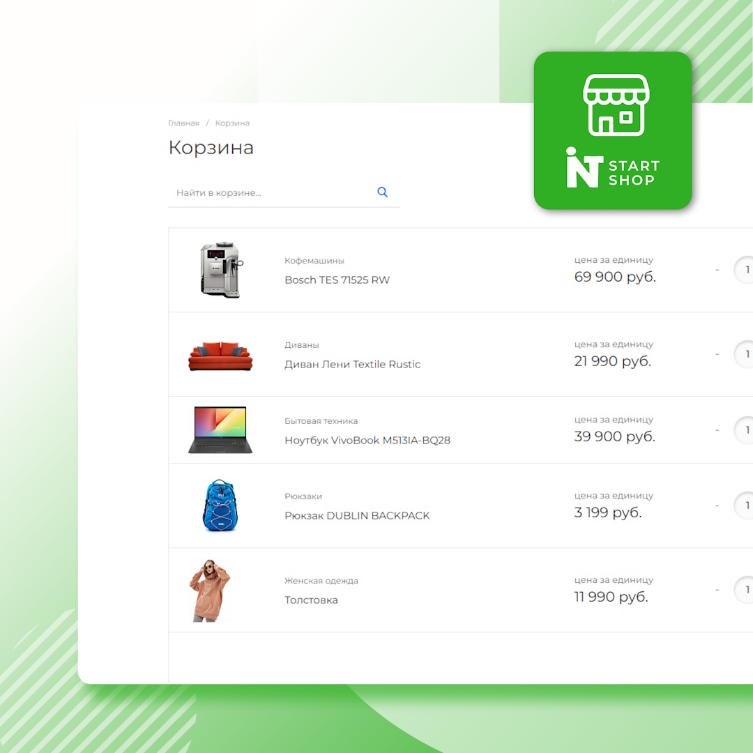
Task: Click the 'Рюкзаки' category label
Action: tap(303, 496)
